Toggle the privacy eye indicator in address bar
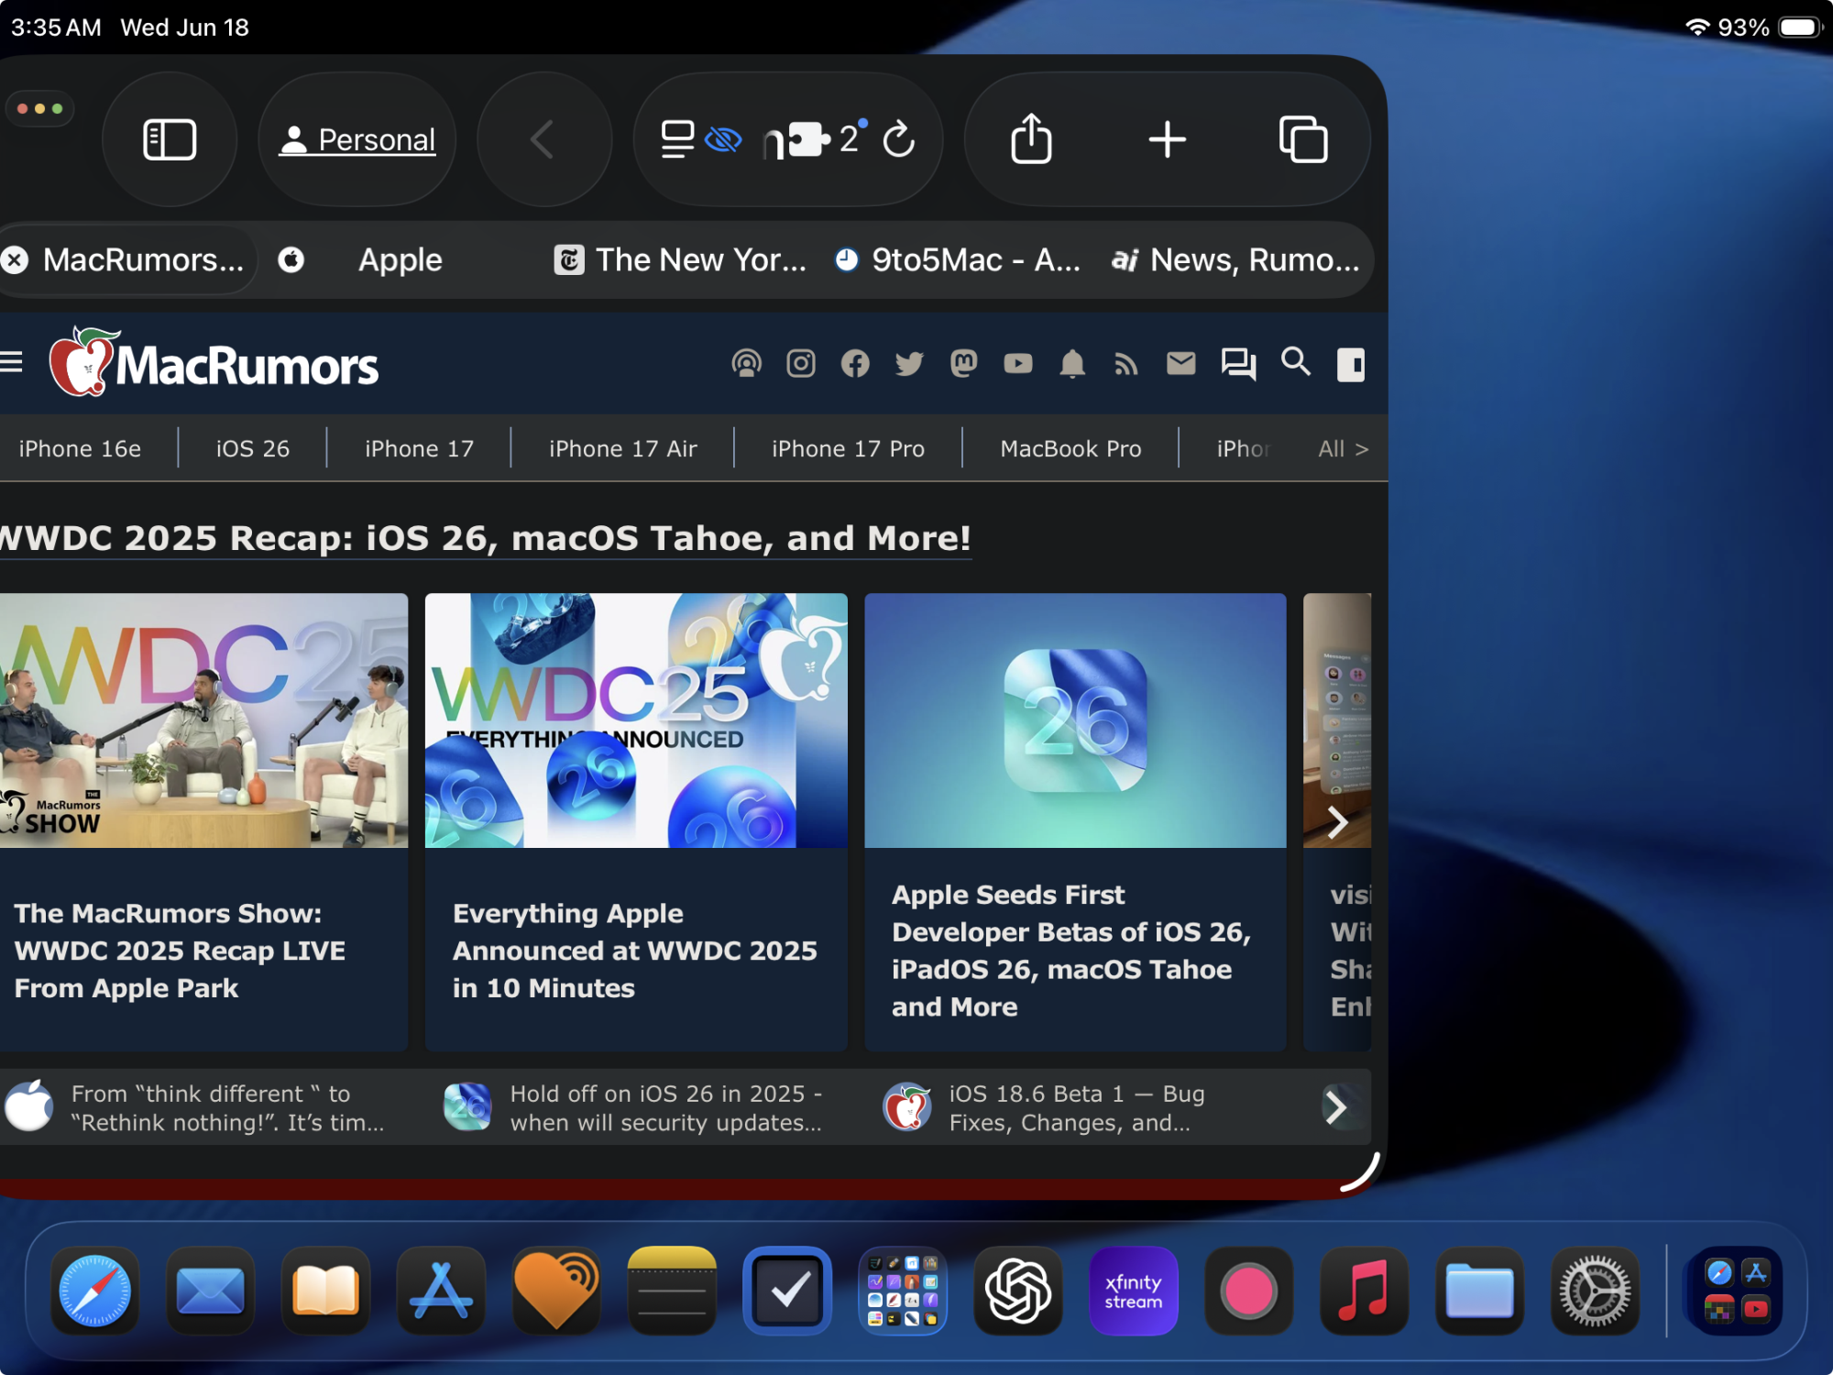The width and height of the screenshot is (1833, 1375). click(x=723, y=140)
